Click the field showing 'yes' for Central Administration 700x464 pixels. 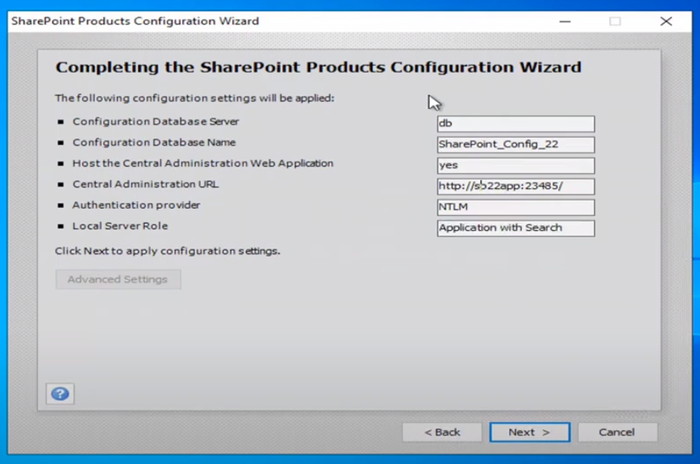(x=515, y=164)
